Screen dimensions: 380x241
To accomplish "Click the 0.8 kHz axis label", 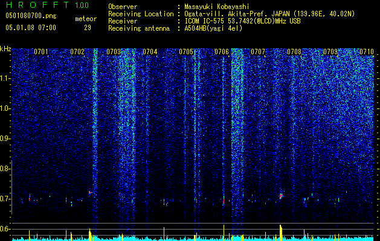I will [x=5, y=169].
